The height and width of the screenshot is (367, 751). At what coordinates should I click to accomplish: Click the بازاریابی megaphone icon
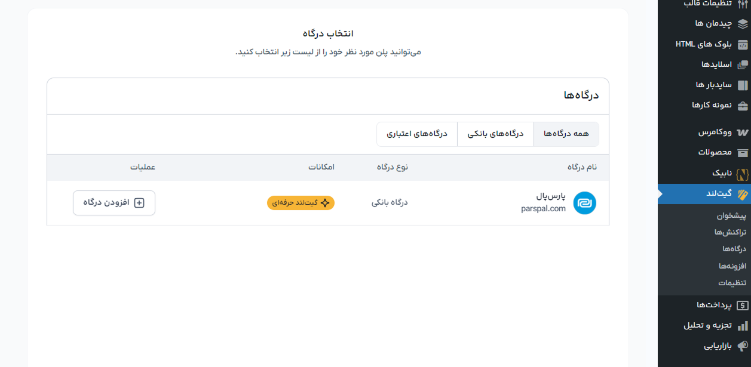pyautogui.click(x=743, y=345)
